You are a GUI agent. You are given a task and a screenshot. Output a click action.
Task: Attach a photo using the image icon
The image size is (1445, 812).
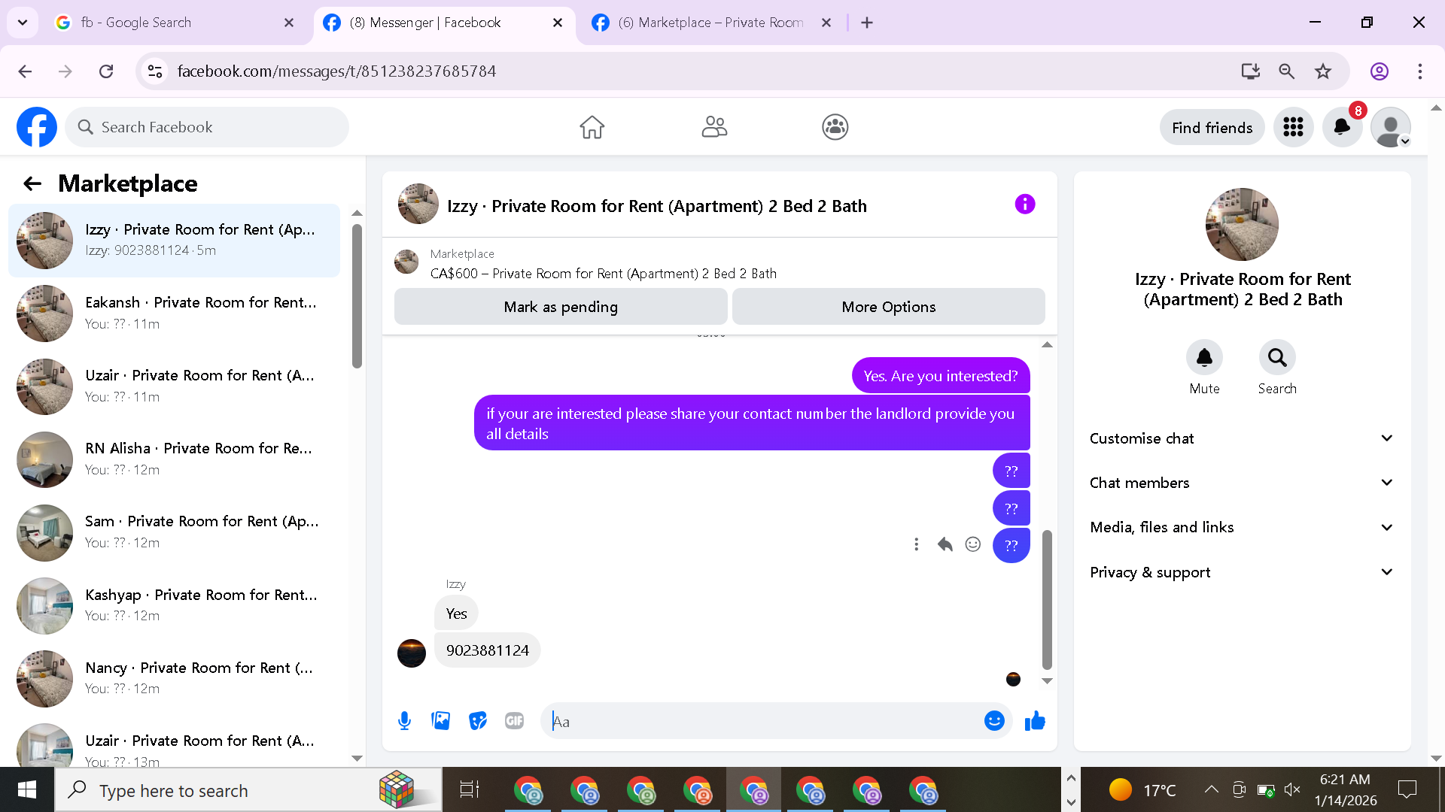pos(441,721)
